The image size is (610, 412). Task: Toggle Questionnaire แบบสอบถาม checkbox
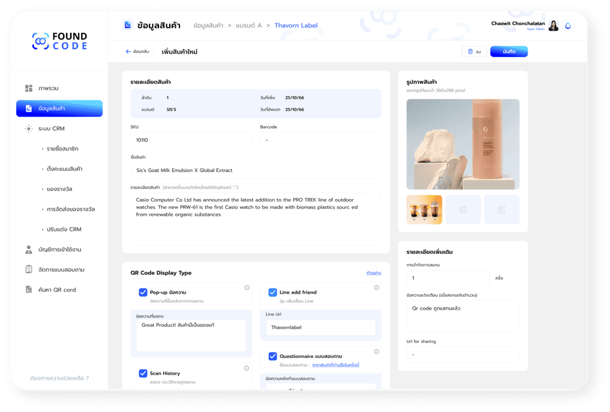[273, 356]
